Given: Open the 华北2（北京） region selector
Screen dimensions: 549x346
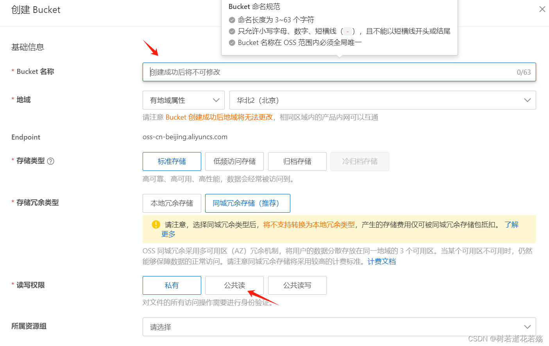Looking at the screenshot, I should click(x=383, y=100).
